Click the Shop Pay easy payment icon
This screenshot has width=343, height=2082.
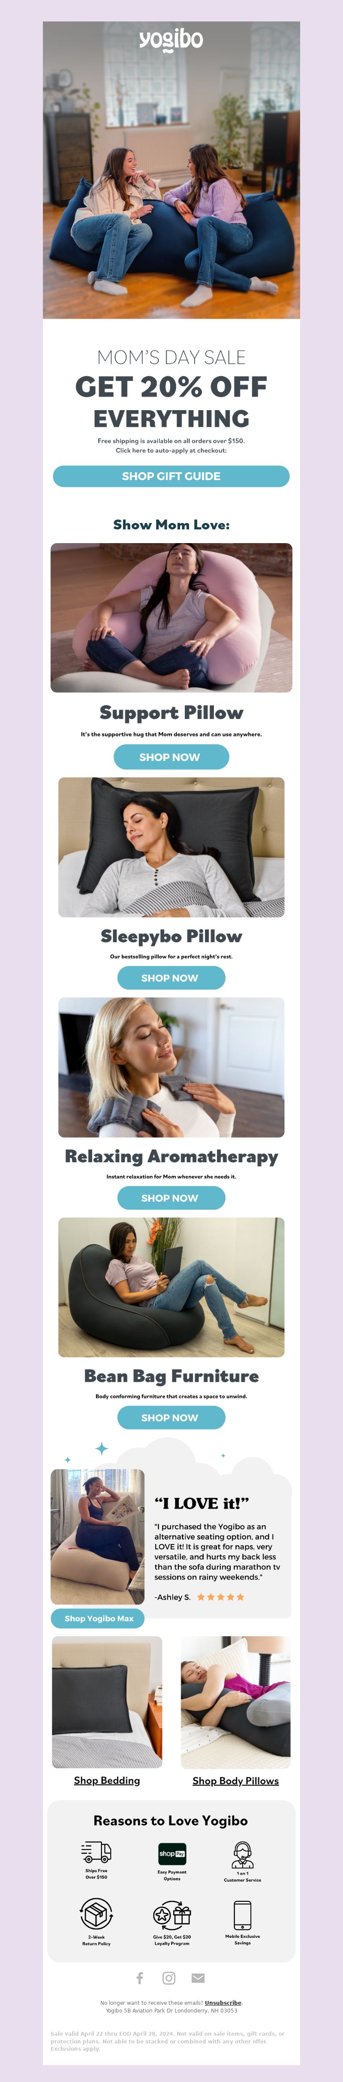tap(172, 1852)
